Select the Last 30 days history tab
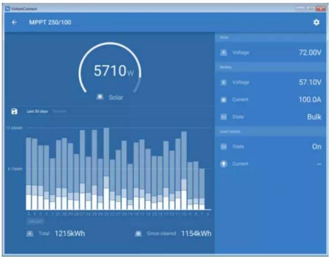 [37, 111]
